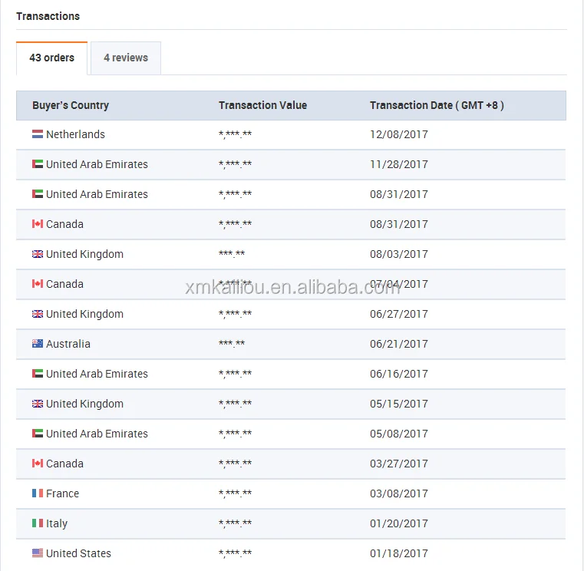Click the 01/20/2017 date for Italy
Viewport: 584px width, 571px height.
pos(399,523)
